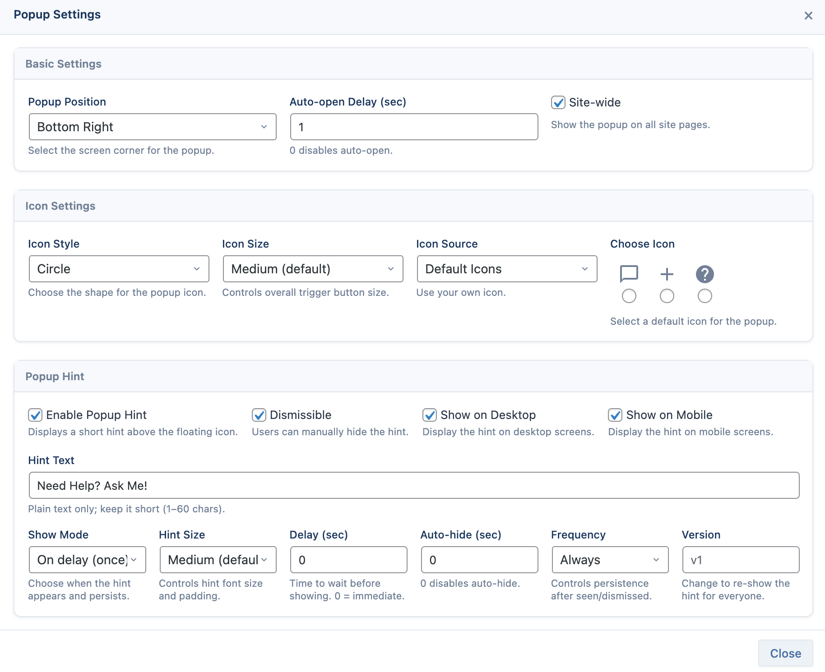Click the Hint Text input field
Screen dimensions: 825x672
tap(414, 485)
